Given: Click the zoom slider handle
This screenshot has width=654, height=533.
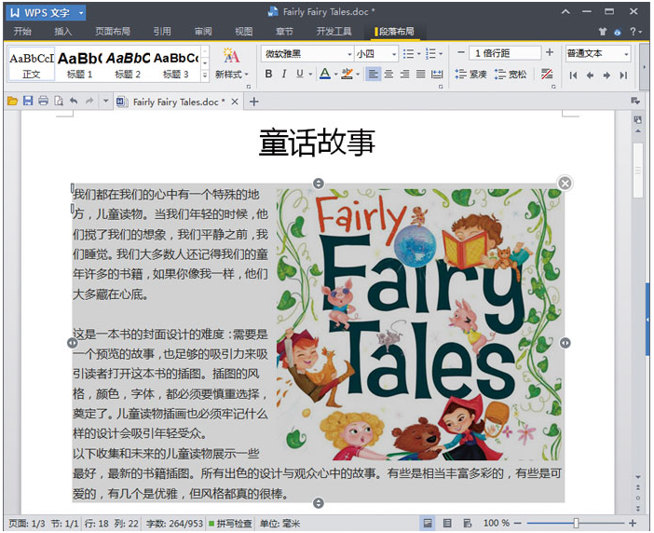Looking at the screenshot, I should [576, 523].
